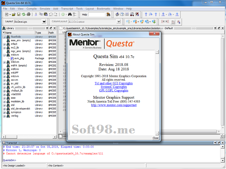Click the Print toolbar icon
Screen dimensions: 226x169
(29, 14)
